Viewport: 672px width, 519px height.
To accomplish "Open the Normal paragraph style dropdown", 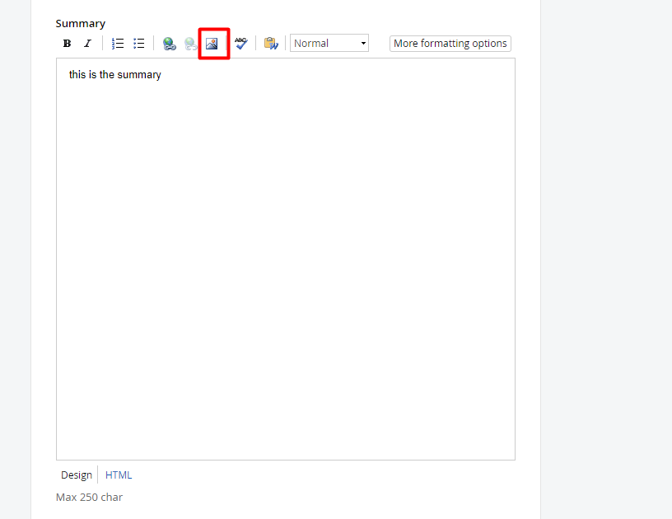I will click(329, 44).
